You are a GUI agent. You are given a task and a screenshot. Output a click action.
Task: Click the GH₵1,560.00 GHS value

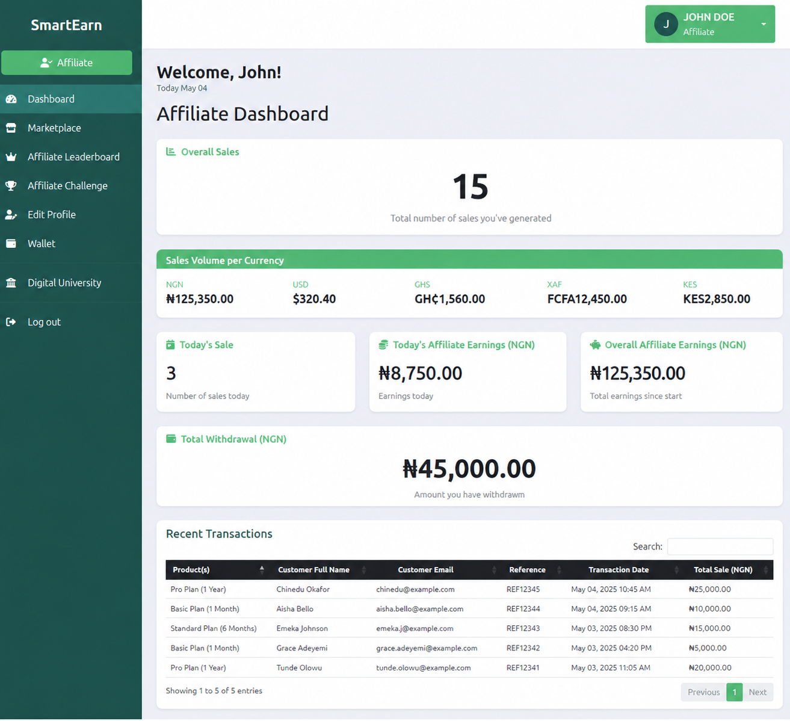click(449, 299)
